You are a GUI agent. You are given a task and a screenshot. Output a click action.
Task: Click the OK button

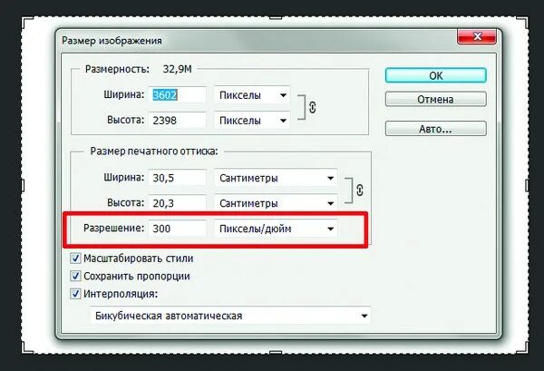pos(436,75)
